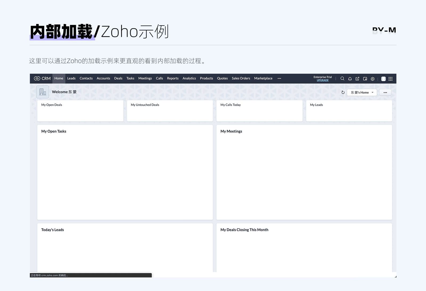The image size is (426, 291).
Task: Click the Zoho CRM logo
Action: pyautogui.click(x=42, y=78)
